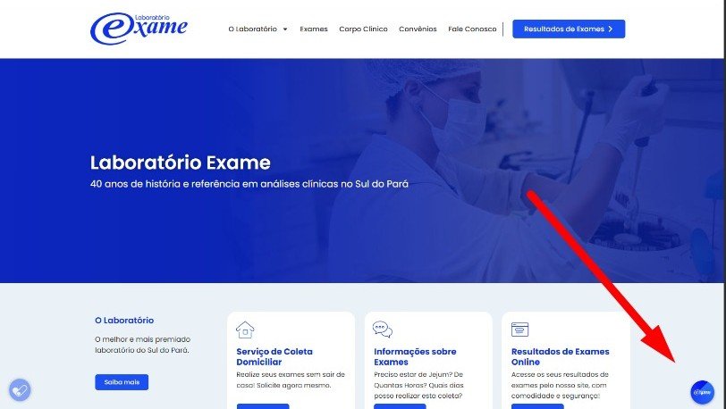Click the Resultados de Exames button
This screenshot has height=409, width=726.
tap(569, 29)
